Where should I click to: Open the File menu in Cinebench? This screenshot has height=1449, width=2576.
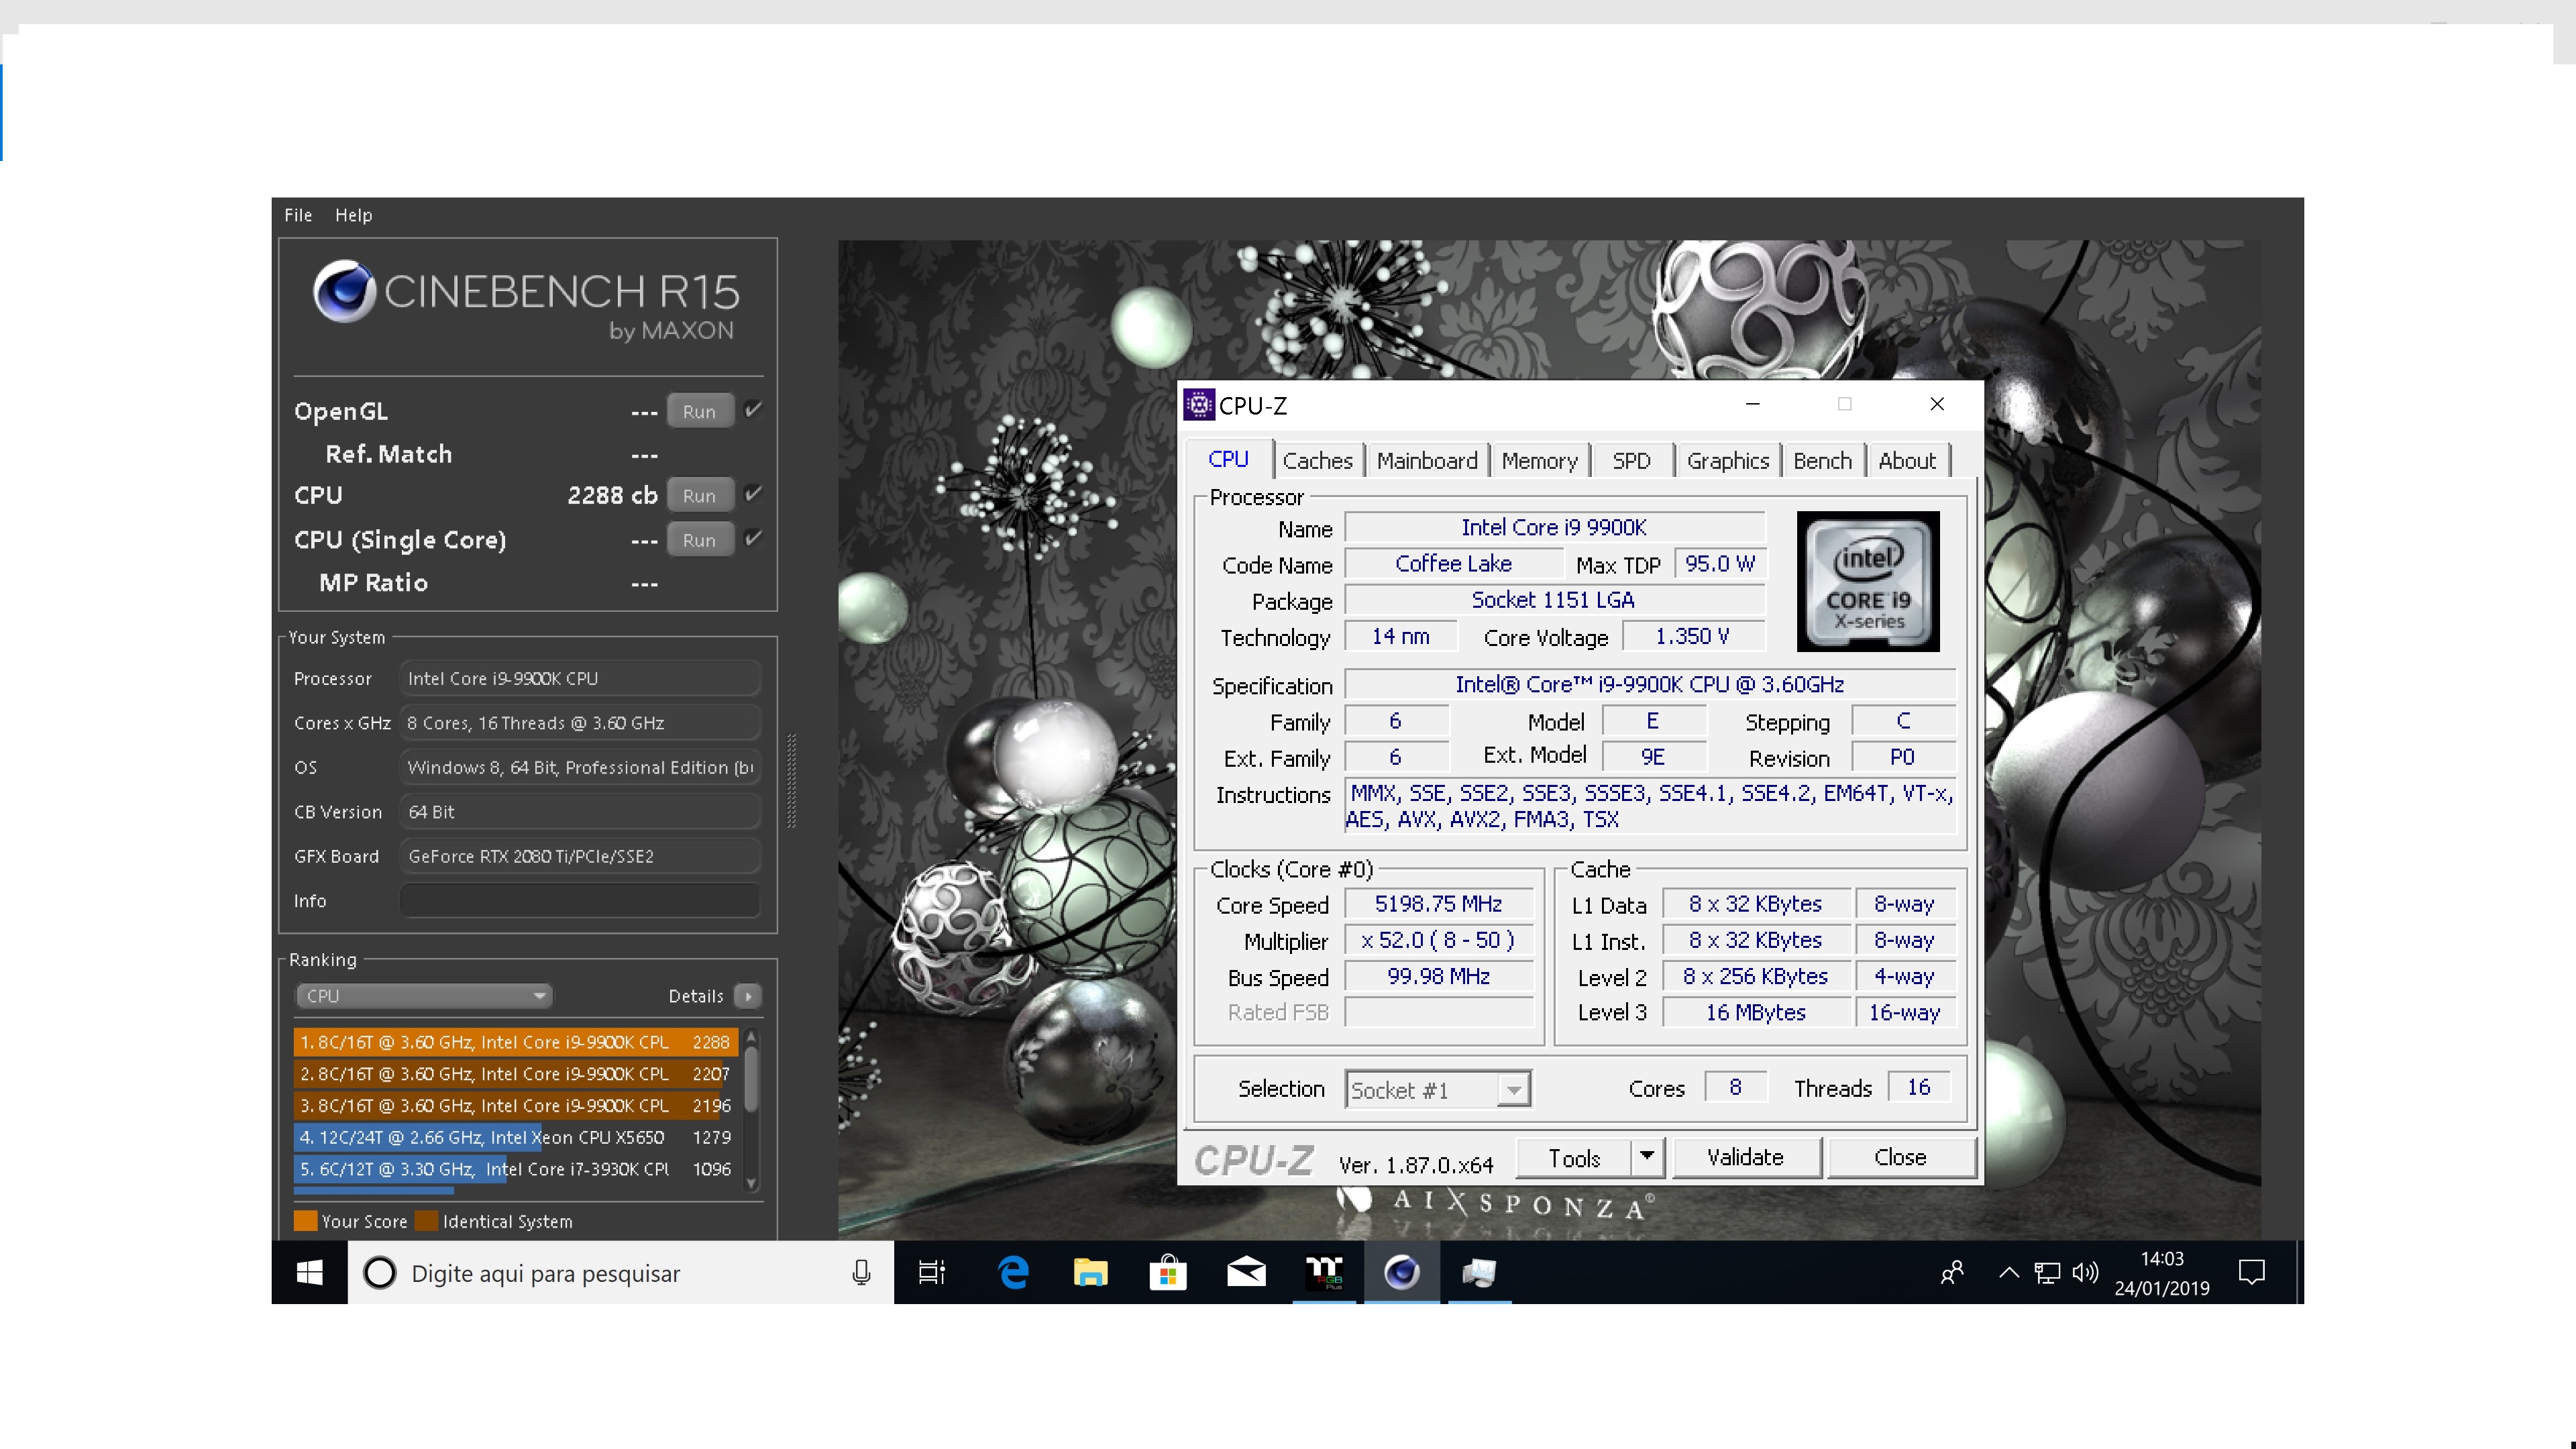pyautogui.click(x=298, y=215)
